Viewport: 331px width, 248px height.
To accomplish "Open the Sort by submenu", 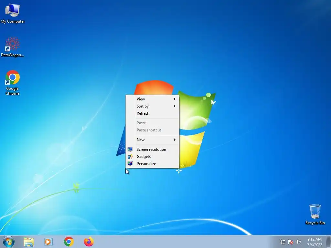I will click(x=153, y=106).
